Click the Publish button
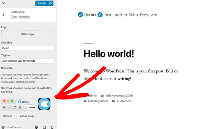This screenshot has width=204, height=129. click(41, 3)
